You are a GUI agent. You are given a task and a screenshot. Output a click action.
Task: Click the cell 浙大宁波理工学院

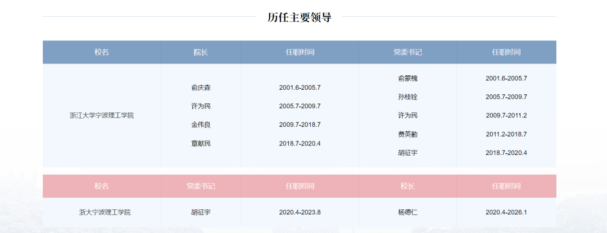coord(105,212)
